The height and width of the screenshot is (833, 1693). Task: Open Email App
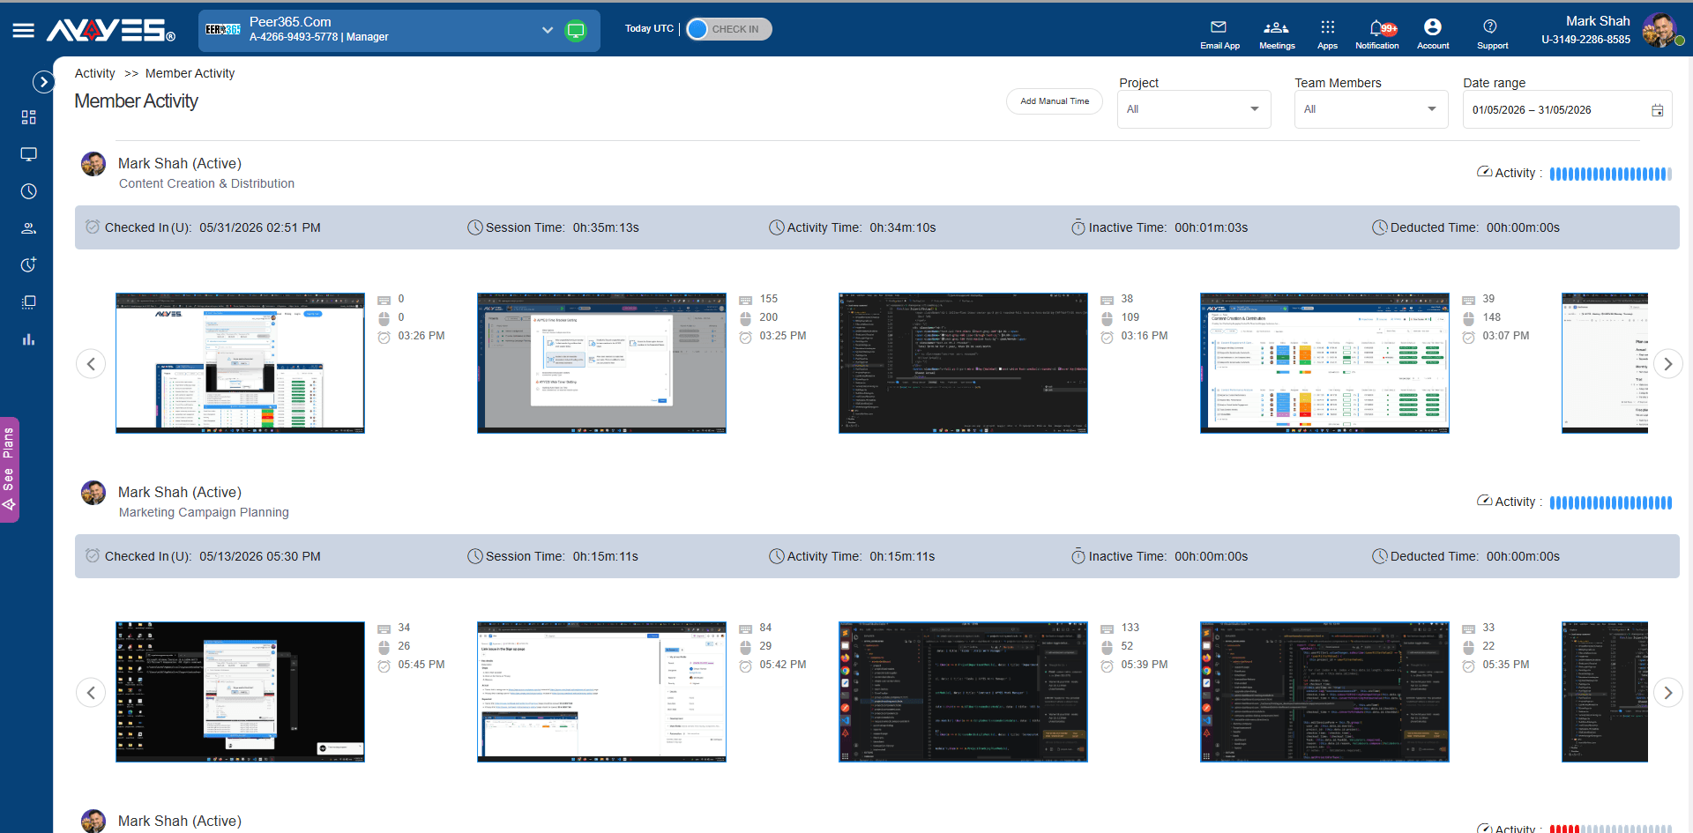pos(1219,34)
